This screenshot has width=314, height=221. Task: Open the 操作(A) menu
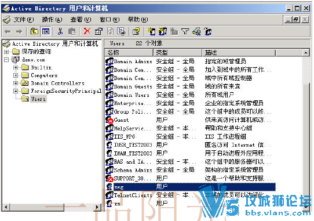coord(52,20)
